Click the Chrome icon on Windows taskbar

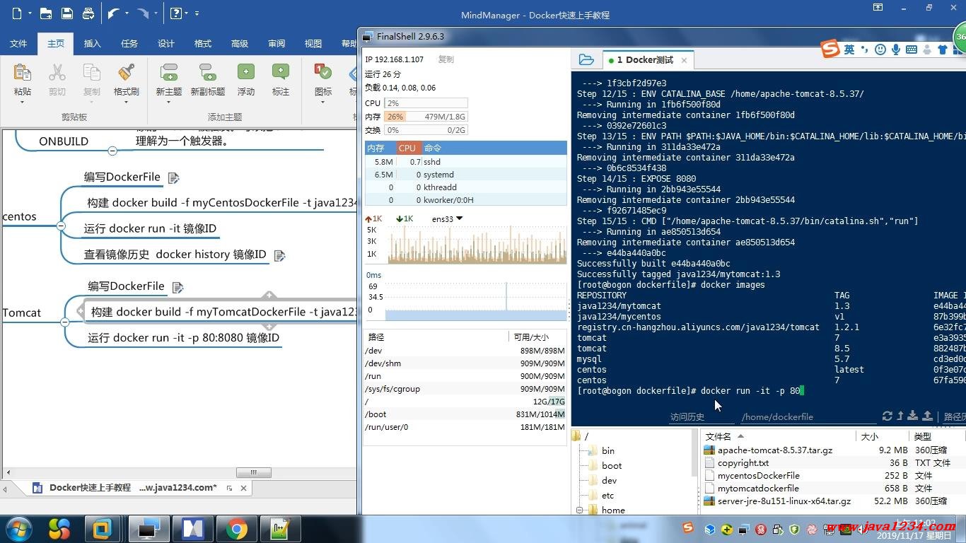tap(236, 529)
